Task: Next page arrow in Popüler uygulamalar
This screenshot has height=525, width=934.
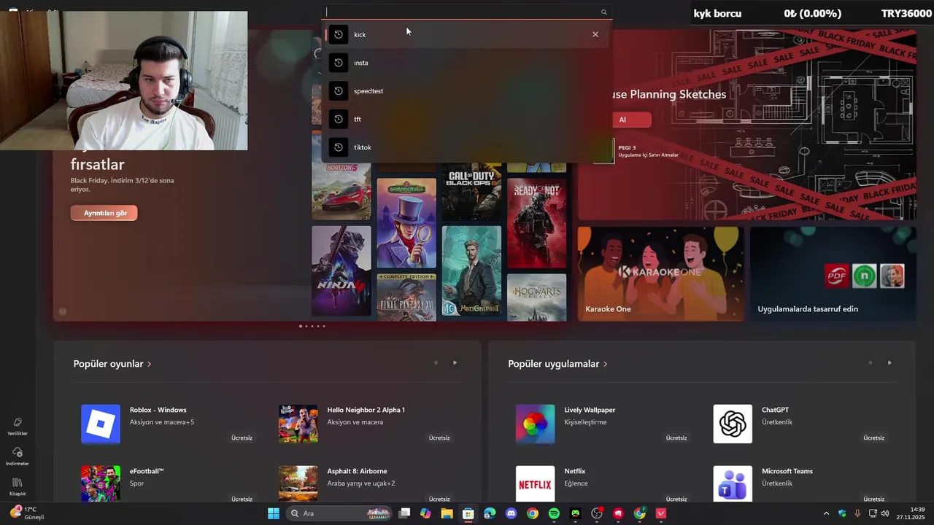Action: [889, 362]
